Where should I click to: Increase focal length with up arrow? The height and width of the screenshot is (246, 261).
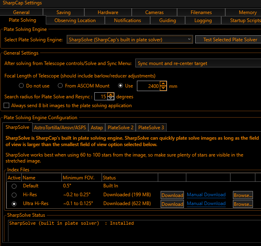163,83
